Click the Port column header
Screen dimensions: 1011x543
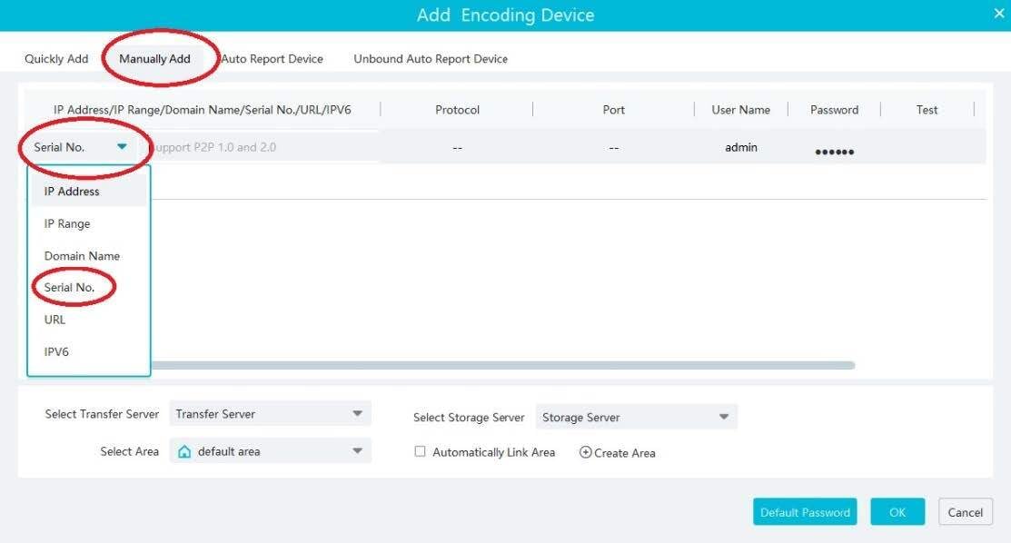(614, 110)
